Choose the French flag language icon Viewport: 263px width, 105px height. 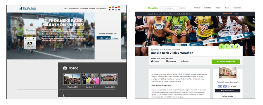[x=110, y=10]
